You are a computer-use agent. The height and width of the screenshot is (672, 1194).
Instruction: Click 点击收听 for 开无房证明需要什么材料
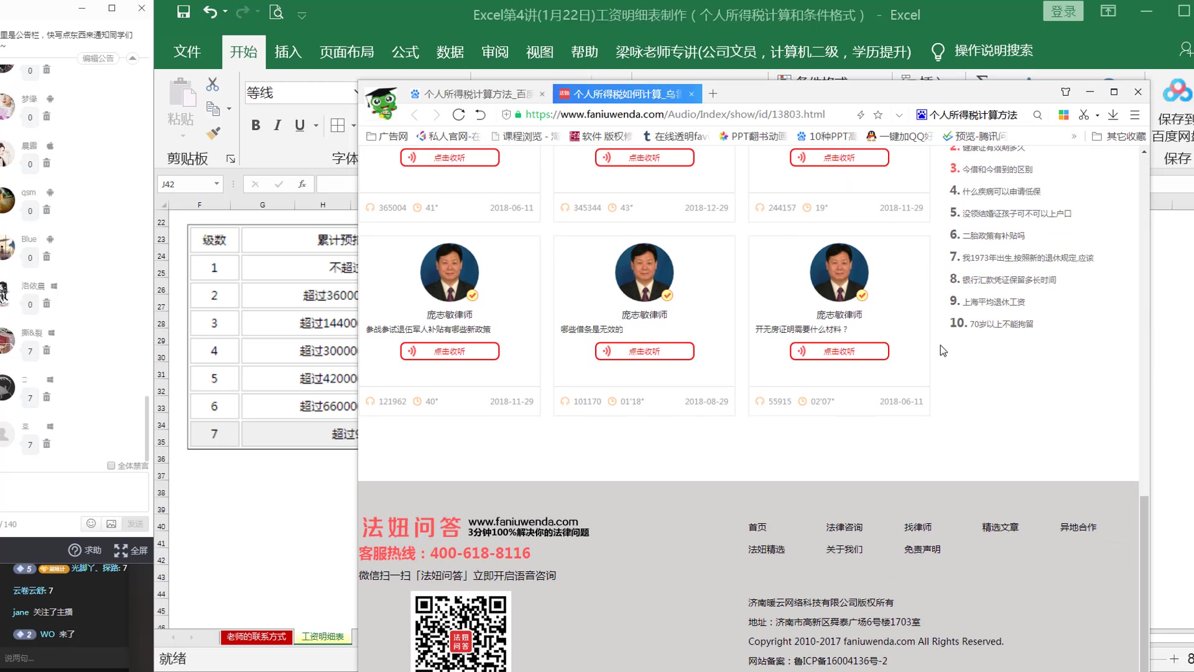click(x=839, y=352)
